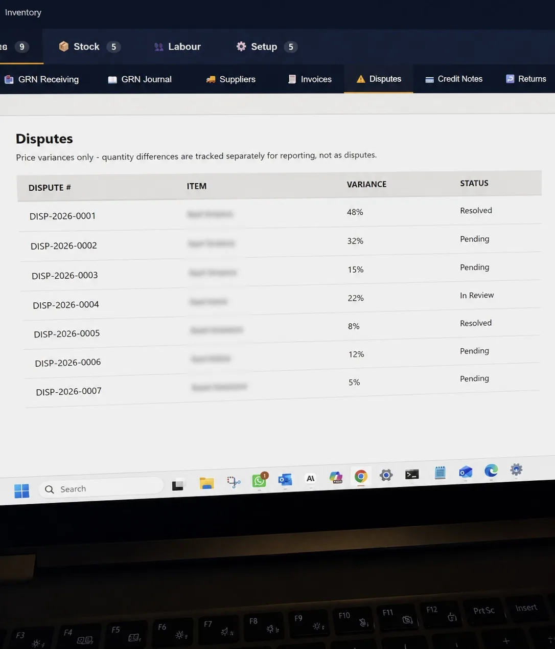Image resolution: width=555 pixels, height=649 pixels.
Task: Click the ITEM column header
Action: pyautogui.click(x=197, y=186)
